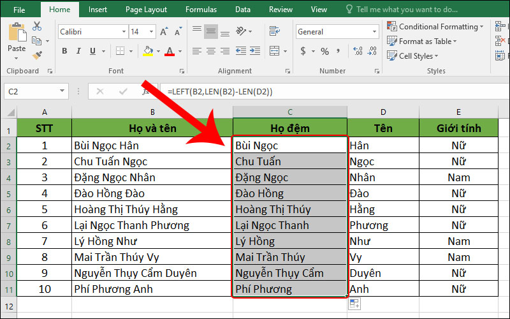Viewport: 510px width, 319px height.
Task: Apply red font color
Action: pyautogui.click(x=170, y=51)
